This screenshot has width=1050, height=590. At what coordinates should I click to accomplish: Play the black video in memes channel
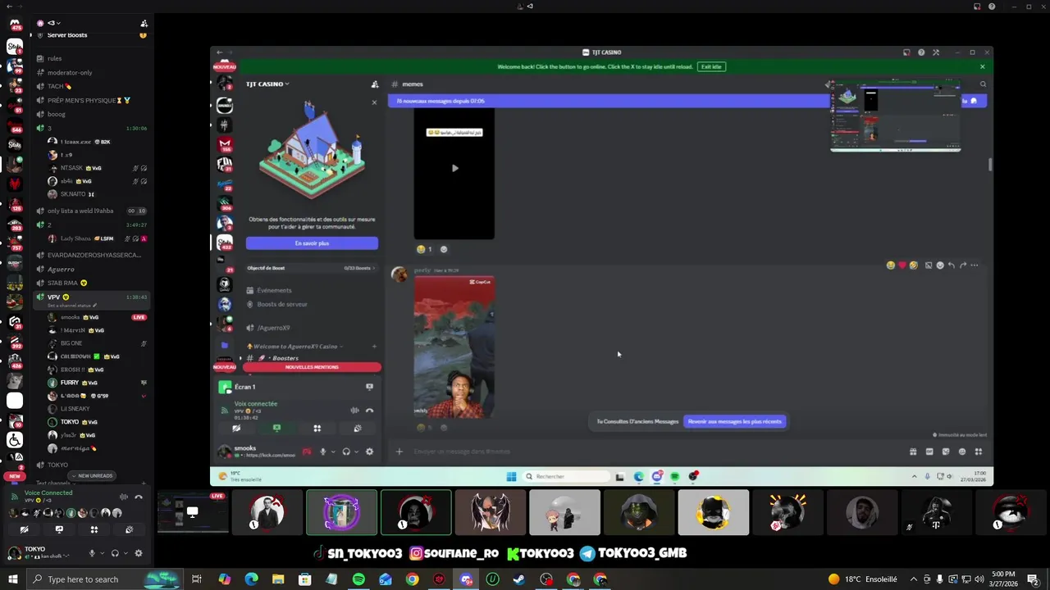(x=454, y=168)
